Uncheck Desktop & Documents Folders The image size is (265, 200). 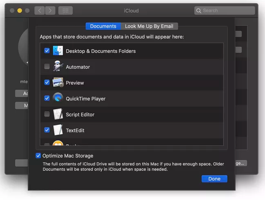[x=47, y=51]
